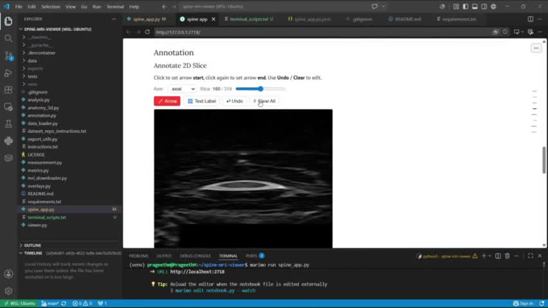Open the marimo notebook three-dot menu
548x308 pixels.
pyautogui.click(x=536, y=48)
